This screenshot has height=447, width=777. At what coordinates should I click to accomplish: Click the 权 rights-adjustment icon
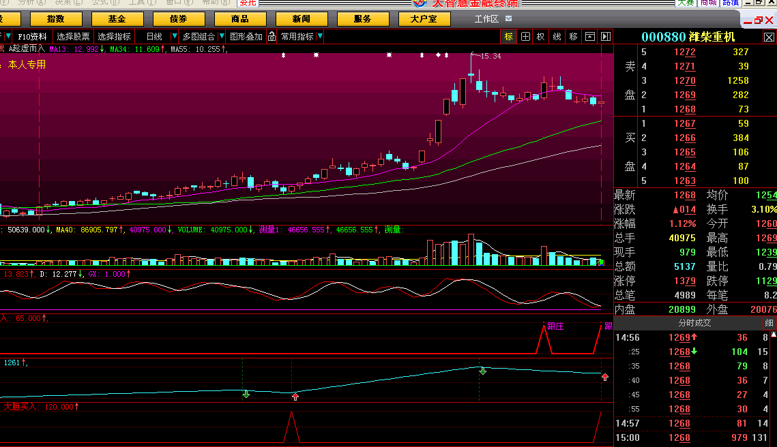pyautogui.click(x=541, y=37)
